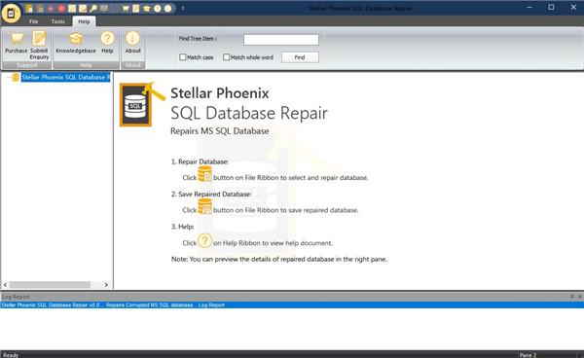Screen dimensions: 584x358
Task: Click the save database icon in step 2
Action: pyautogui.click(x=204, y=206)
